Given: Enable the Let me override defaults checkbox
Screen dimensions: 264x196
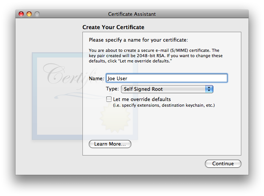Looking at the screenshot, I should click(109, 99).
